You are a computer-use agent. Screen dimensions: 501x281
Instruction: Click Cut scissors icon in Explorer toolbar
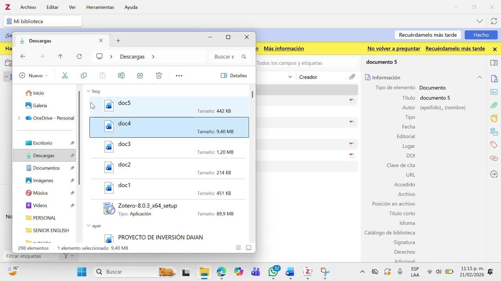point(65,76)
